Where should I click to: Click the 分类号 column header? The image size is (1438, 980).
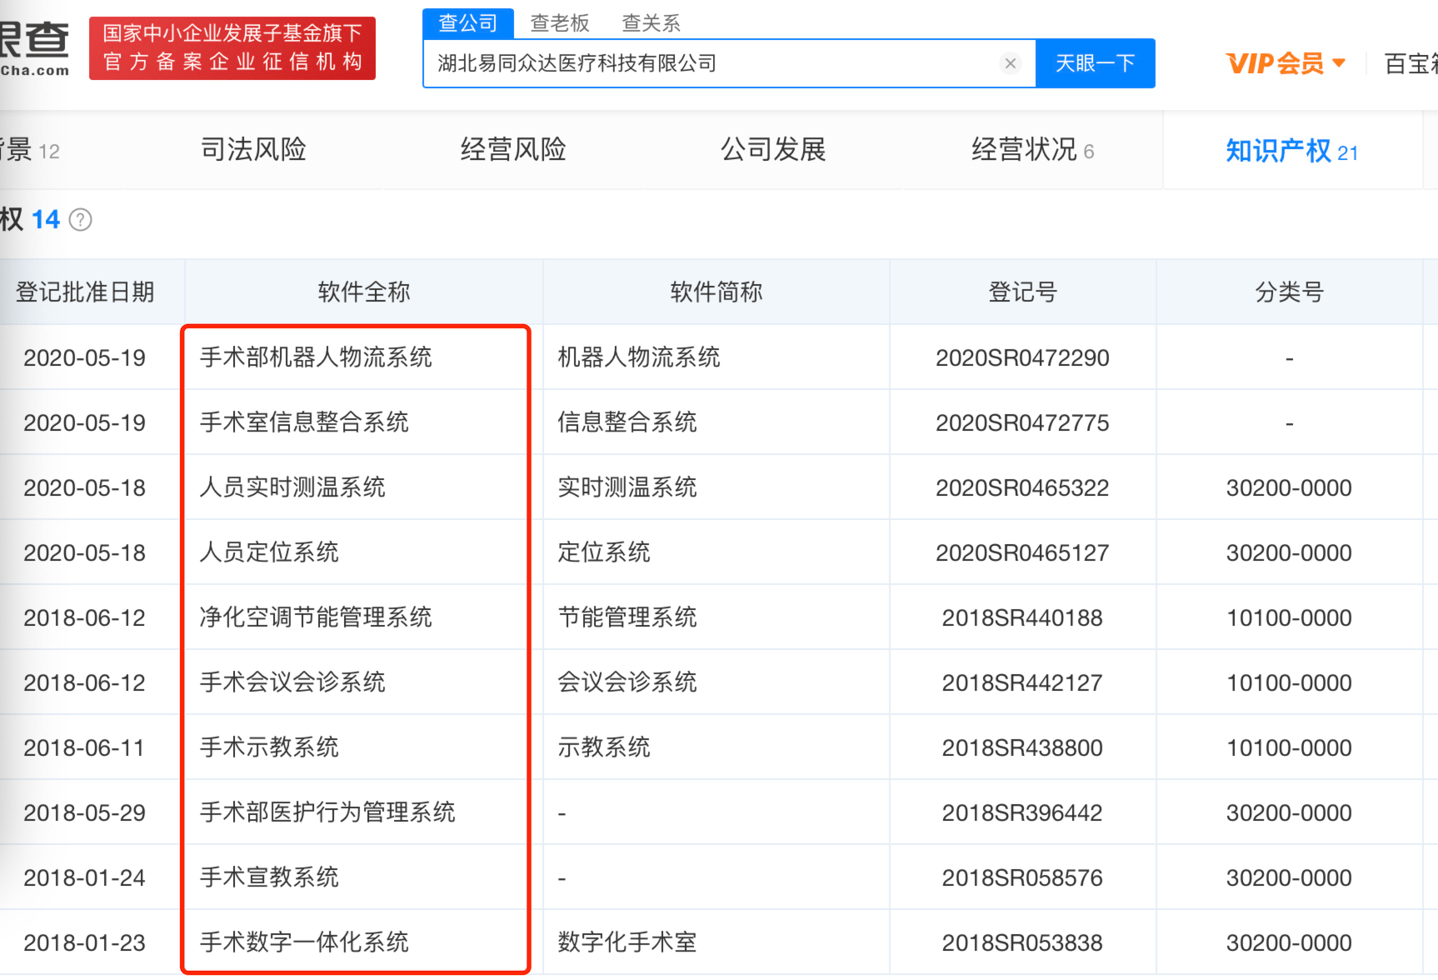(x=1289, y=292)
